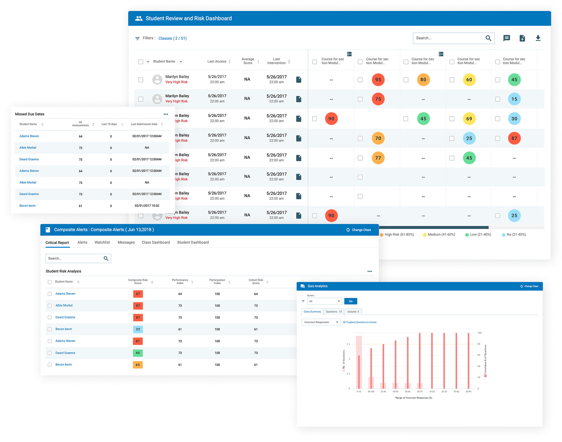Click the search magnifier in Composite Alerts

click(x=106, y=258)
